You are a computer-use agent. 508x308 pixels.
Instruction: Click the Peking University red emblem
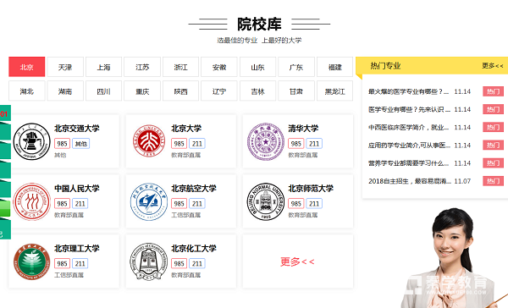tap(149, 141)
